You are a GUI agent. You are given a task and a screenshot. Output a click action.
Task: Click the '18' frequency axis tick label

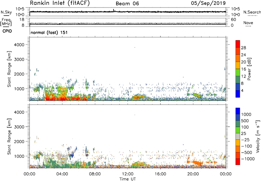pyautogui.click(x=22, y=20)
